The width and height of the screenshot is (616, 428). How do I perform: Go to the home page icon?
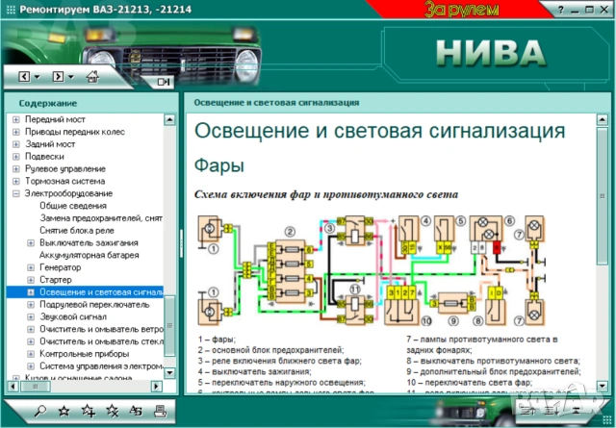[92, 76]
